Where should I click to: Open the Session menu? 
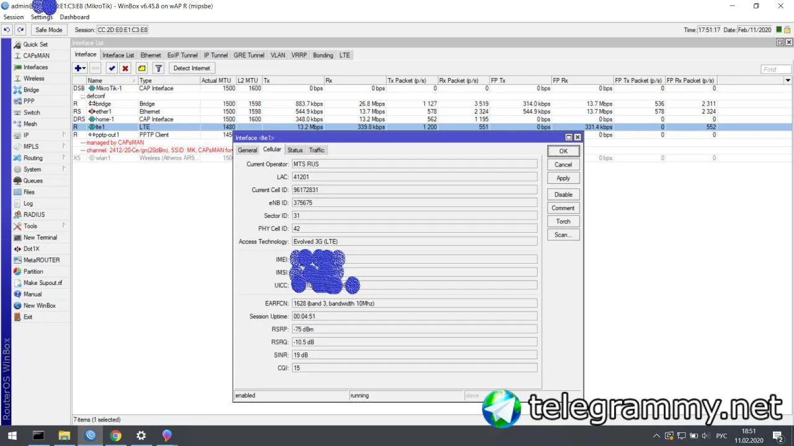point(14,17)
